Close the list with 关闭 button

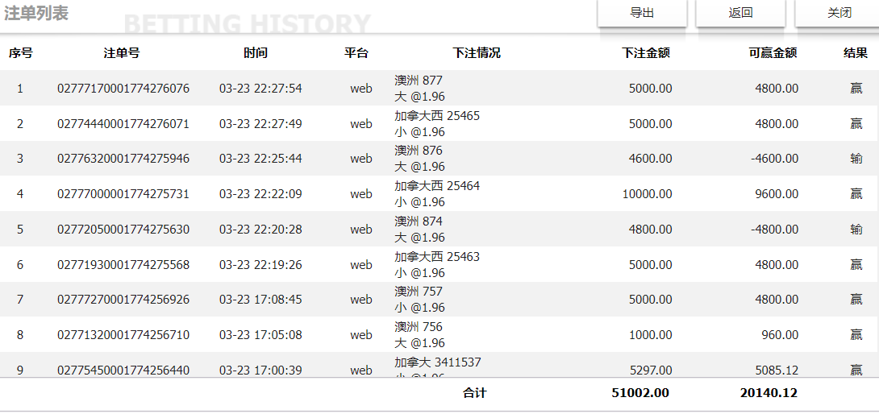839,13
